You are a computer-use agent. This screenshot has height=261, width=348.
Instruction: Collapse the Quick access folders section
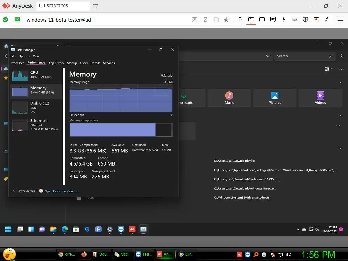point(341,83)
